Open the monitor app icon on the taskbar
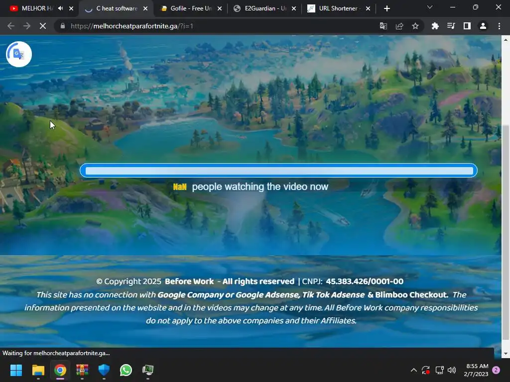Viewport: 510px width, 382px height. pyautogui.click(x=147, y=370)
